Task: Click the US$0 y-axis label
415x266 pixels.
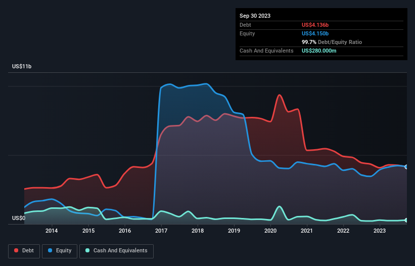Action: [x=19, y=218]
